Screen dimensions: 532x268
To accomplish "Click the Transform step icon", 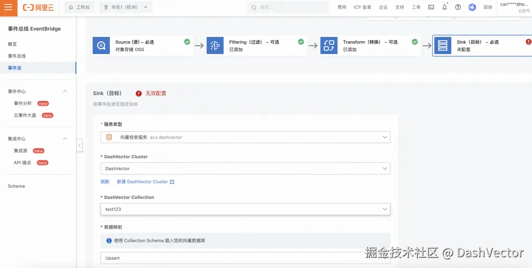I will tap(329, 45).
